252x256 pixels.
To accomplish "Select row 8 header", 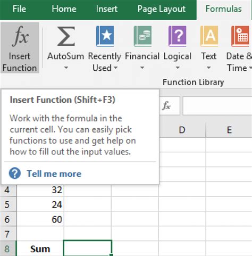I will pos(8,249).
